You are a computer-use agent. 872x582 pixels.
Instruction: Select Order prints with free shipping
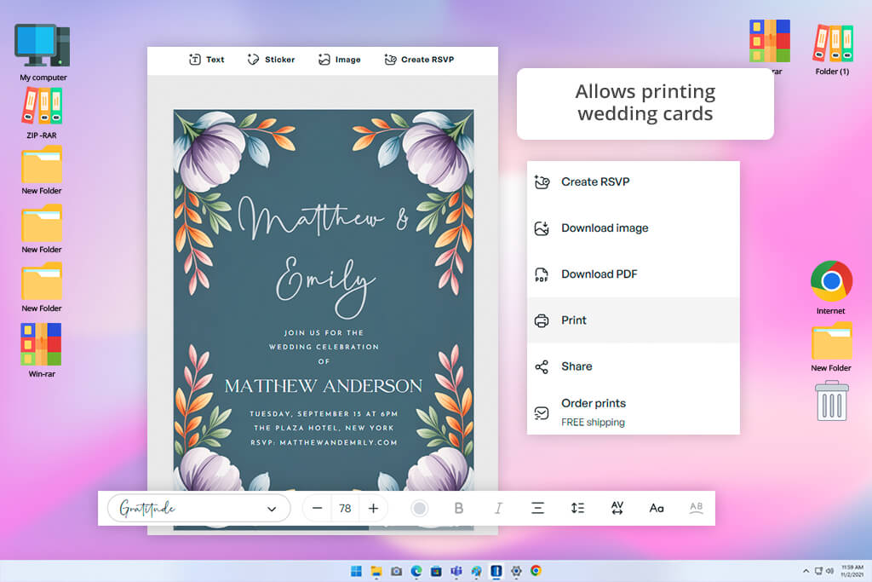[x=633, y=412]
